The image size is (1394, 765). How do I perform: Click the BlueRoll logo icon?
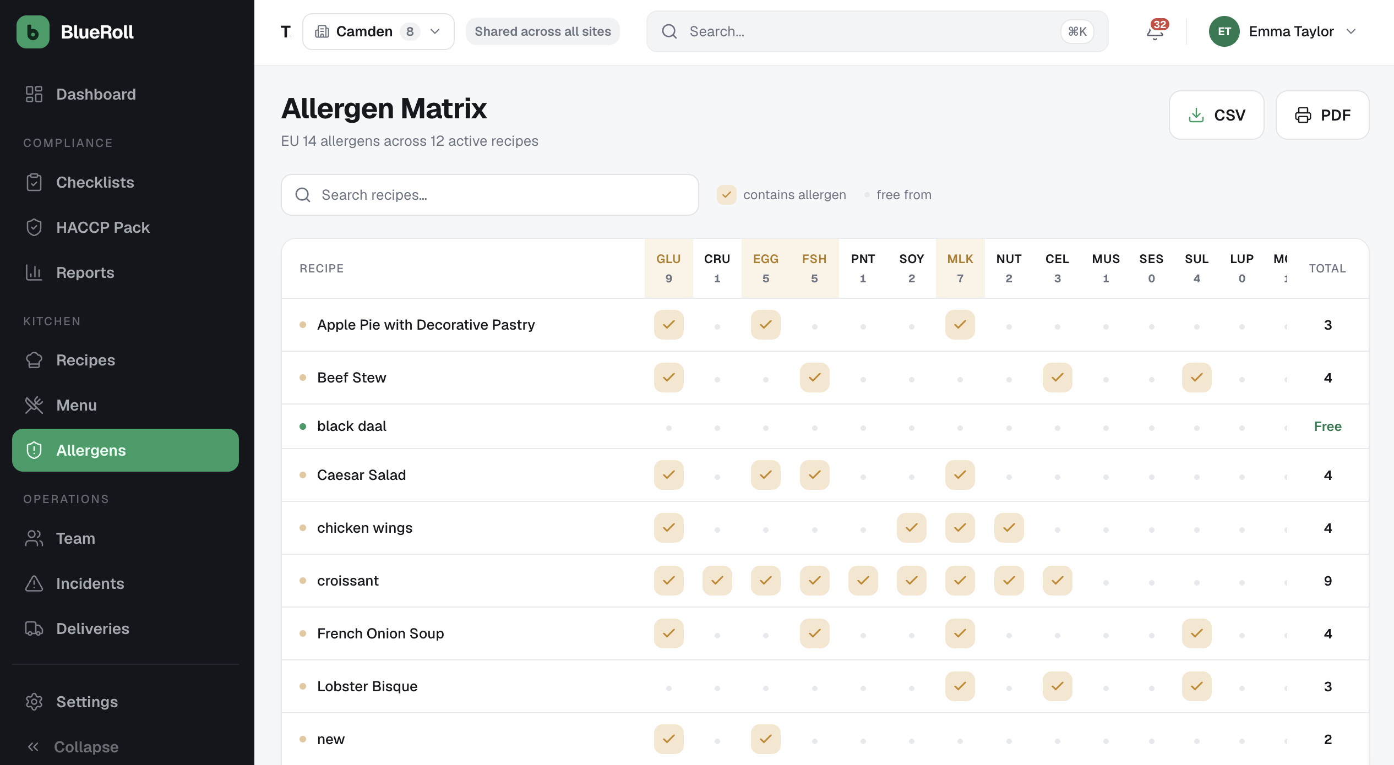33,32
